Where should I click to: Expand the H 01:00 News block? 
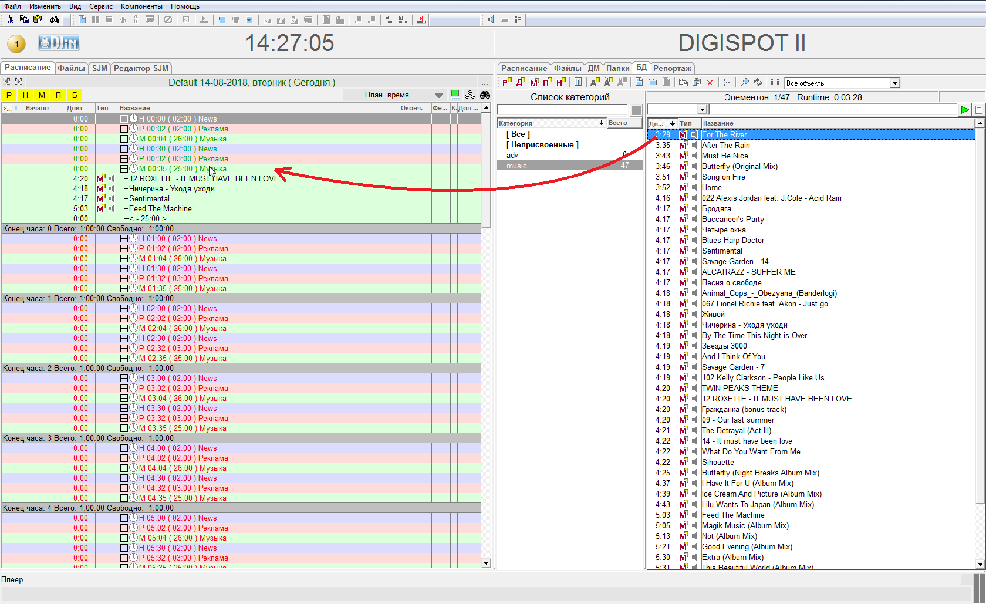click(124, 239)
